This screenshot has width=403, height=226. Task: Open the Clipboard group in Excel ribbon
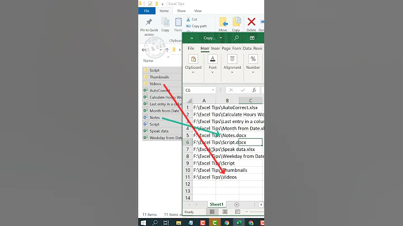pos(193,64)
